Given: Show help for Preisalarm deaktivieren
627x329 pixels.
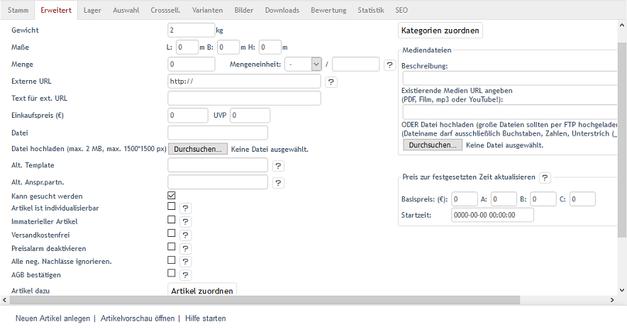Looking at the screenshot, I should click(186, 248).
